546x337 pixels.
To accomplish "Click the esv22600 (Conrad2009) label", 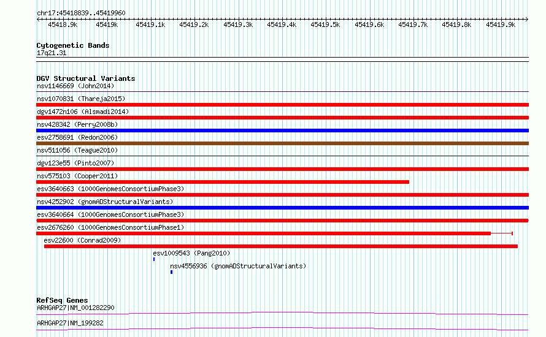I will [82, 240].
